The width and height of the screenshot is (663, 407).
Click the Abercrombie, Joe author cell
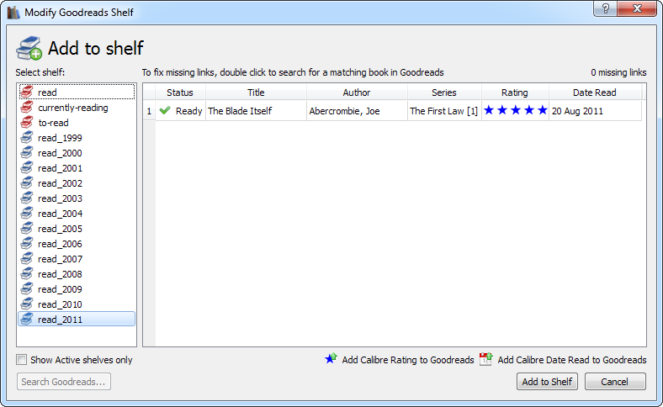[x=357, y=111]
